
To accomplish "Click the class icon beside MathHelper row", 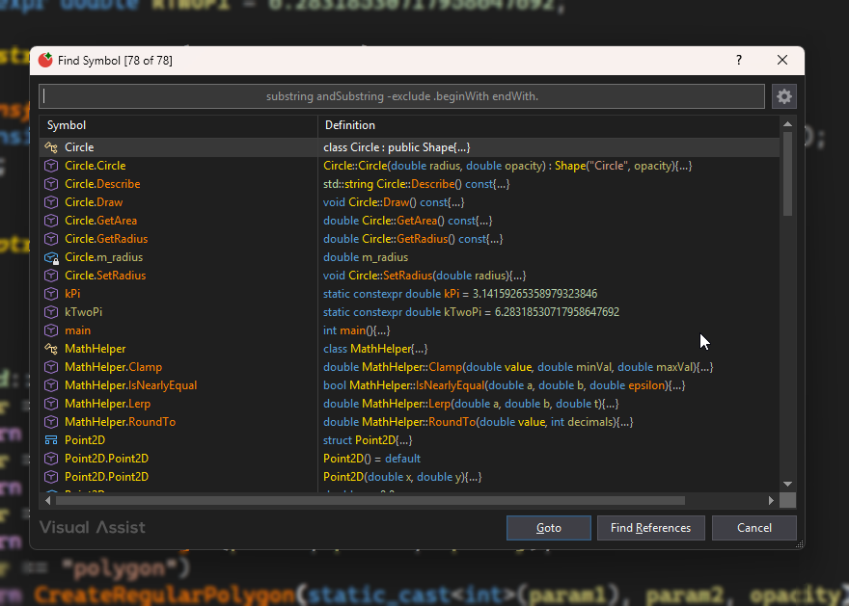I will [51, 349].
